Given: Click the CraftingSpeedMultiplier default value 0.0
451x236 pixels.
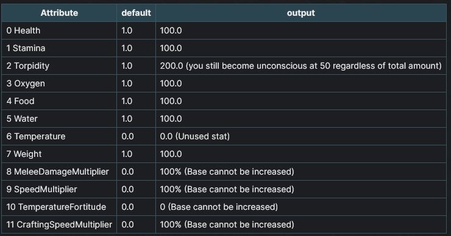Looking at the screenshot, I should coord(127,224).
